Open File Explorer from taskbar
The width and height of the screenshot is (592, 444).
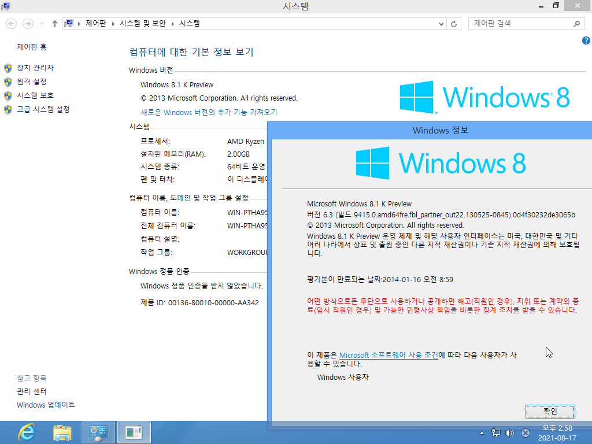[62, 432]
